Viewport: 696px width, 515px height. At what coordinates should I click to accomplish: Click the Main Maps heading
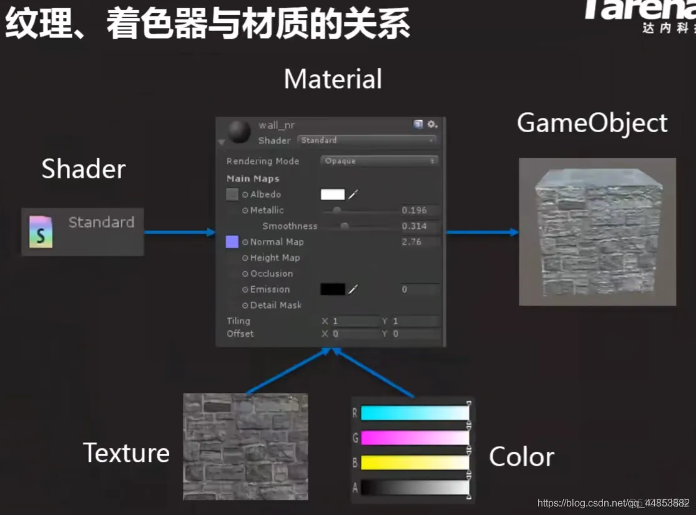[253, 178]
